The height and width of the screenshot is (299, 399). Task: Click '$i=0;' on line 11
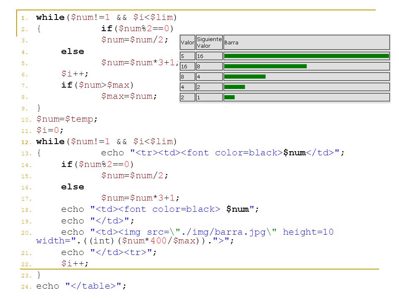(x=50, y=130)
